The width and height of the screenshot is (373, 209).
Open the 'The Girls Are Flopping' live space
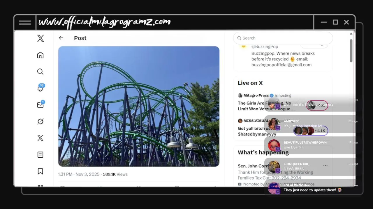click(266, 106)
